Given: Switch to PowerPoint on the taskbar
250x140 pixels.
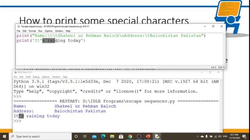Looking at the screenshot, I should 148,136.
